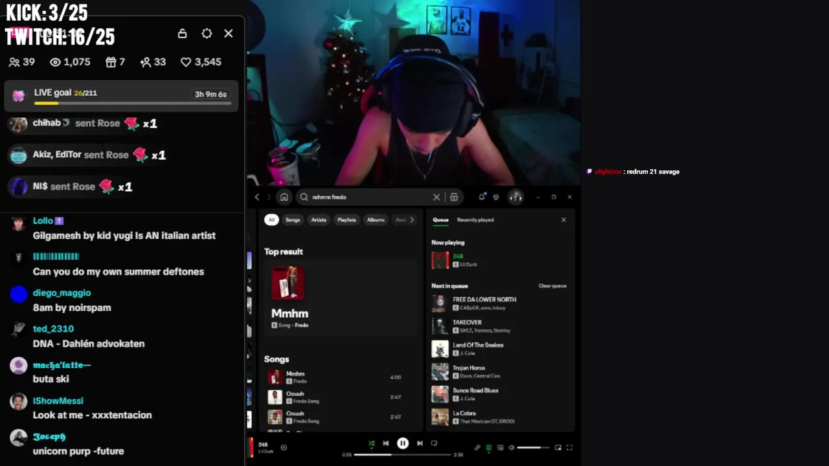Skip to the next track

419,443
